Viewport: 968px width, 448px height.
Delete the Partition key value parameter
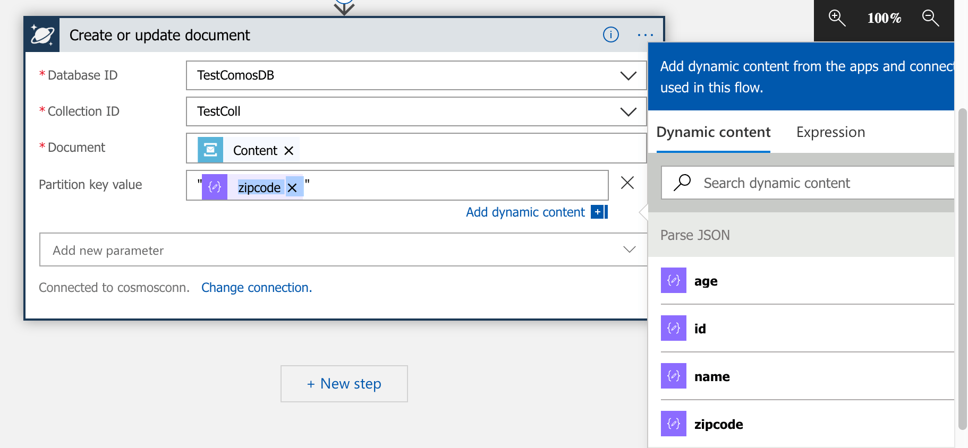click(627, 183)
